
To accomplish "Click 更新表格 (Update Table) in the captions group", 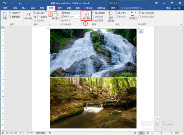I will (x=98, y=17).
